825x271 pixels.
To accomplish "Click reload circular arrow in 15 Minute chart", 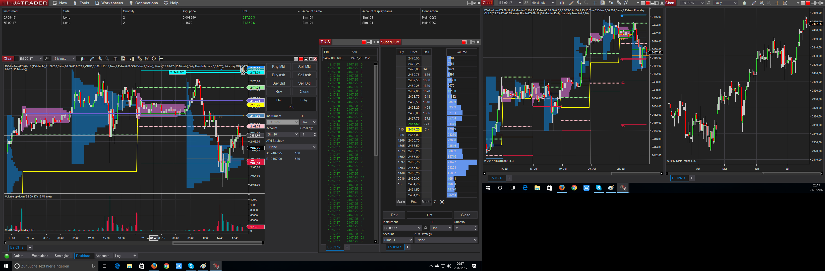I will pyautogui.click(x=154, y=58).
